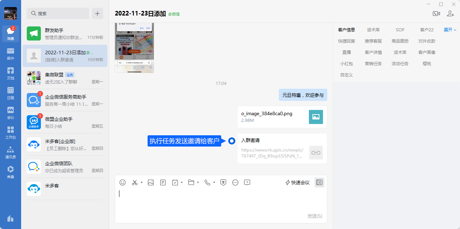This screenshot has width=460, height=229.
Task: Open 工作台 workbench
Action: click(x=11, y=132)
